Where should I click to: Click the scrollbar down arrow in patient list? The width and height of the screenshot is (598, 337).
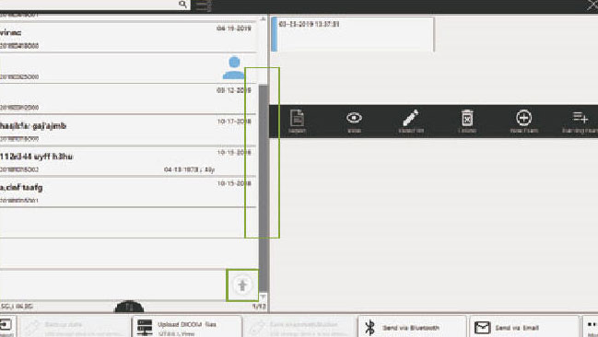pyautogui.click(x=263, y=296)
